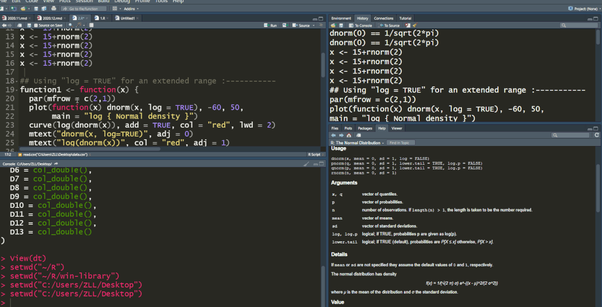Expand the Source button dropdown arrow

314,25
